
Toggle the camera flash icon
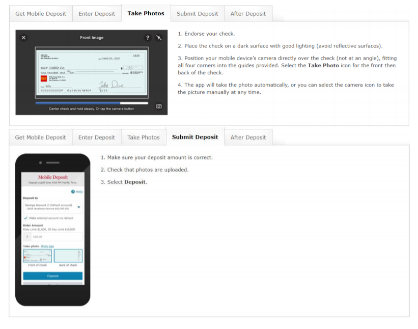coord(159,38)
